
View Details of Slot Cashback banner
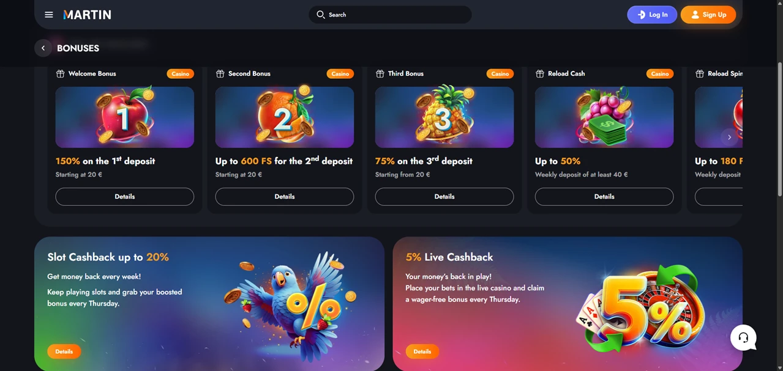tap(64, 351)
